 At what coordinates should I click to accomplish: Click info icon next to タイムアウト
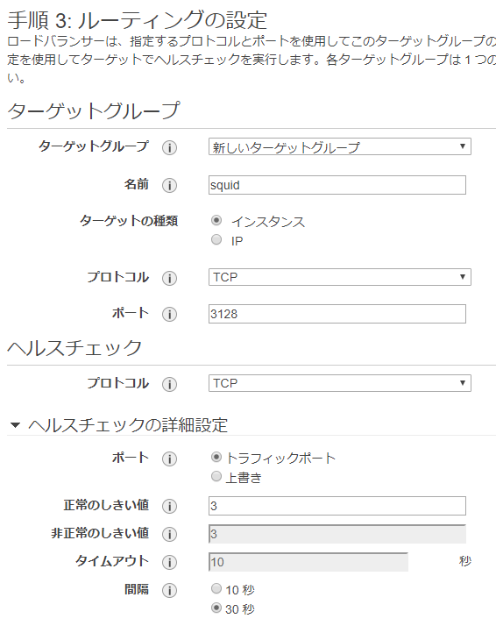point(169,562)
